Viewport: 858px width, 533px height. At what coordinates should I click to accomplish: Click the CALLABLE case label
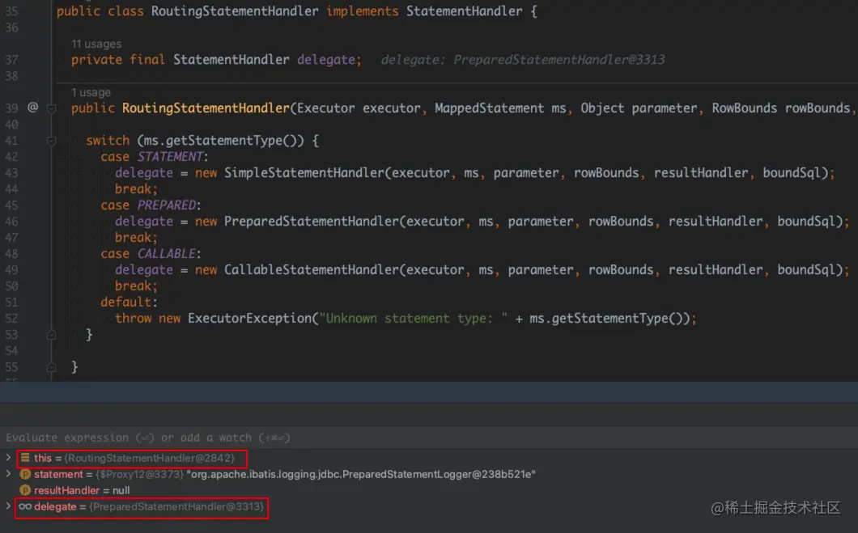167,254
